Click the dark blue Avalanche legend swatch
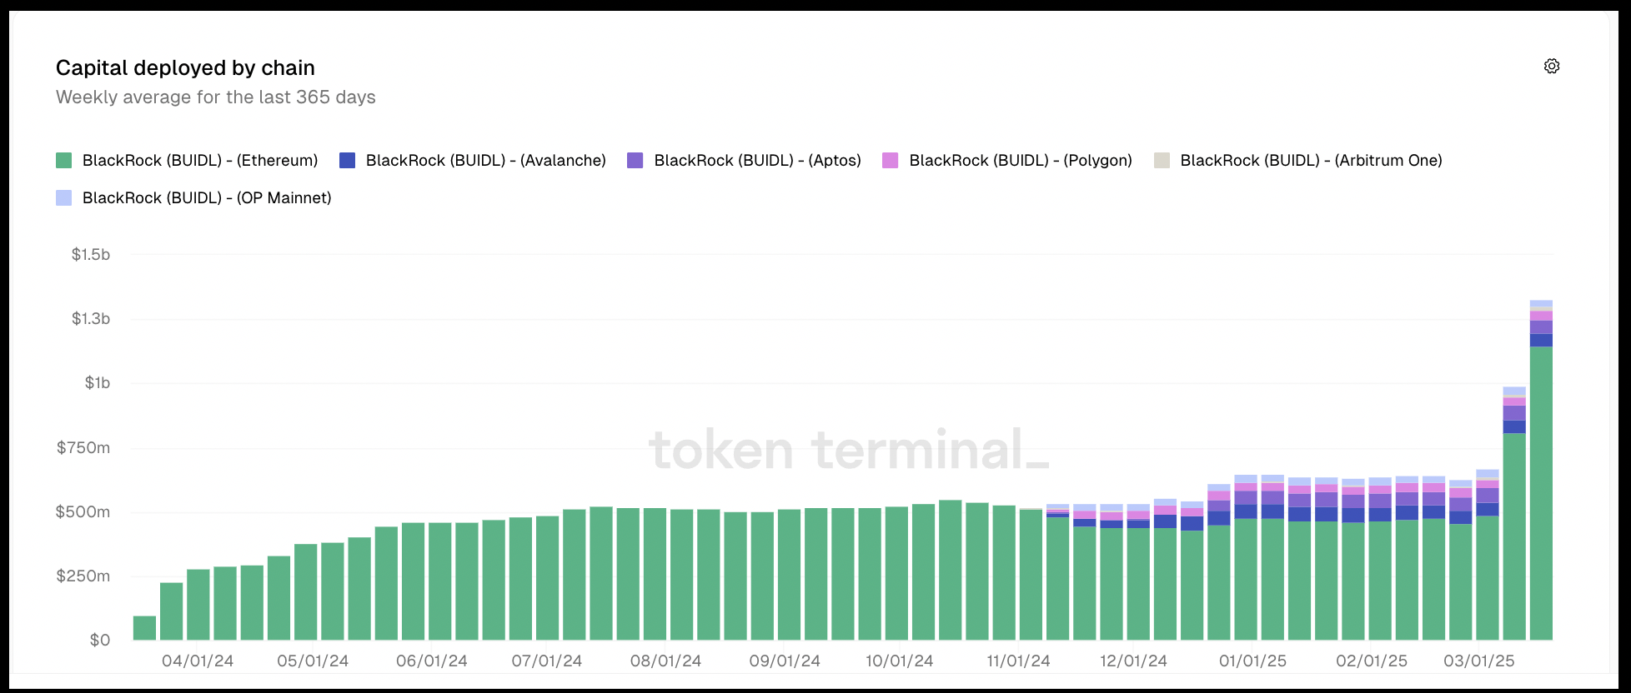Viewport: 1631px width, 693px height. pos(348,161)
